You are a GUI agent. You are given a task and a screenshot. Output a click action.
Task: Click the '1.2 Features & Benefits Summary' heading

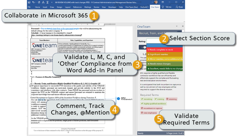46,77
